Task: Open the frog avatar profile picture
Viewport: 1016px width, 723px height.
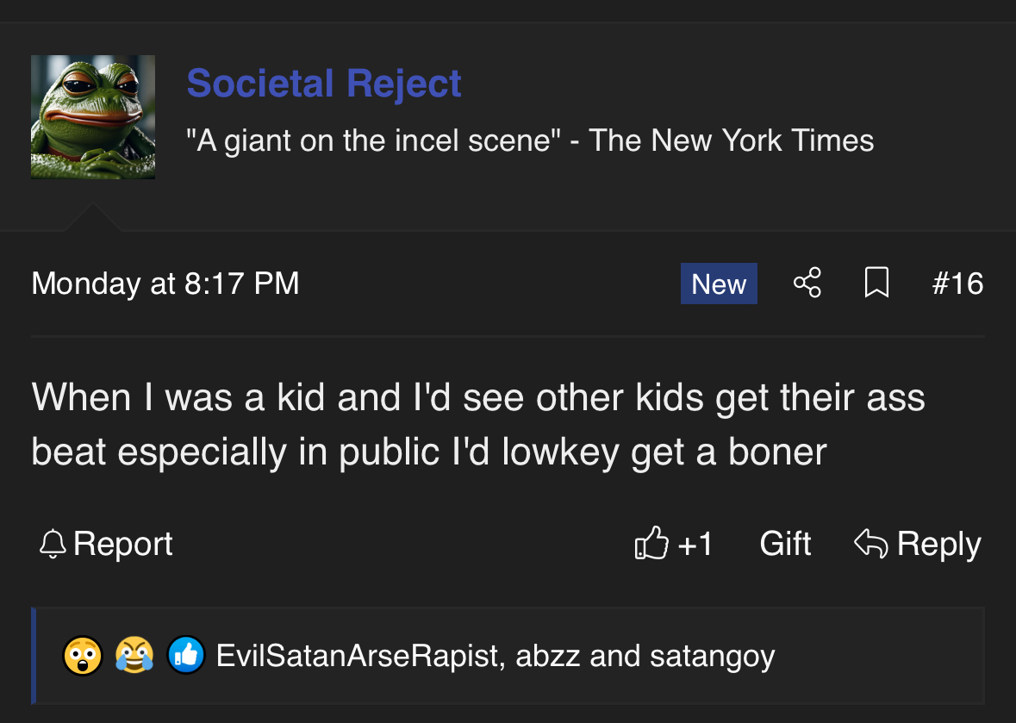Action: click(x=93, y=117)
